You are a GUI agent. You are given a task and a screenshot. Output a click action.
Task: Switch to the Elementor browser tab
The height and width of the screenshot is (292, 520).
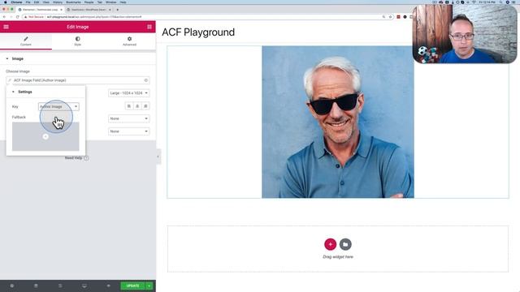[40, 10]
